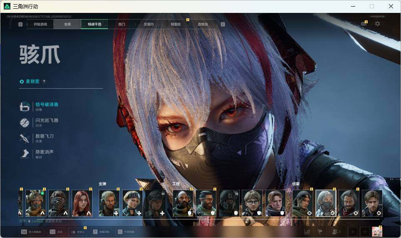This screenshot has width=401, height=238.
Task: Select the locked support operator portrait
Action: point(155,203)
